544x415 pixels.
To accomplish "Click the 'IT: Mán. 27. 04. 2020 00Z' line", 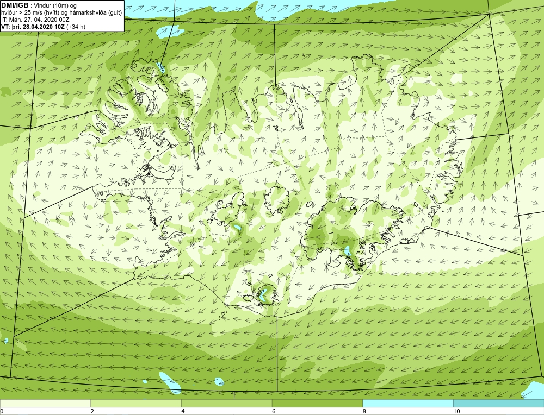I will [x=35, y=20].
